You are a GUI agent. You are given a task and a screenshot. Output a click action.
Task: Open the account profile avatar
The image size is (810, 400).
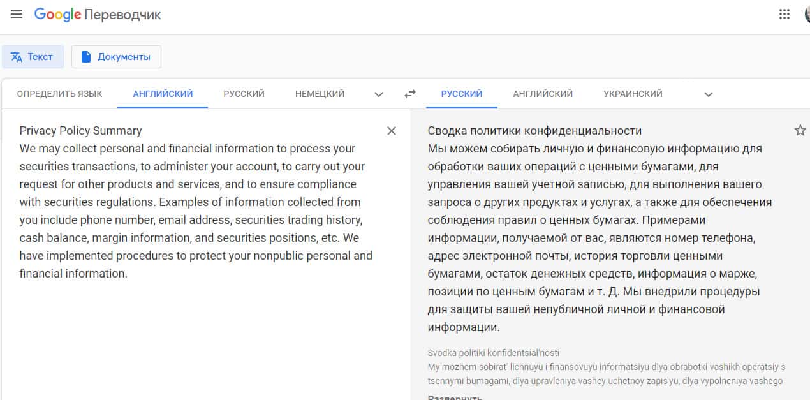click(x=806, y=14)
